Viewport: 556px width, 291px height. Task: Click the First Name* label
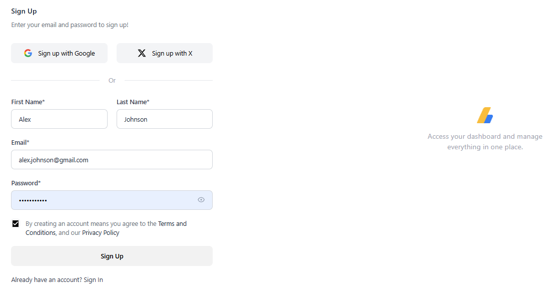pos(28,102)
